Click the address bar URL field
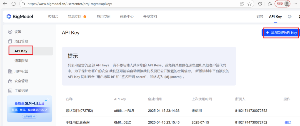Screen dimensions: 300x126 pos(132,4)
